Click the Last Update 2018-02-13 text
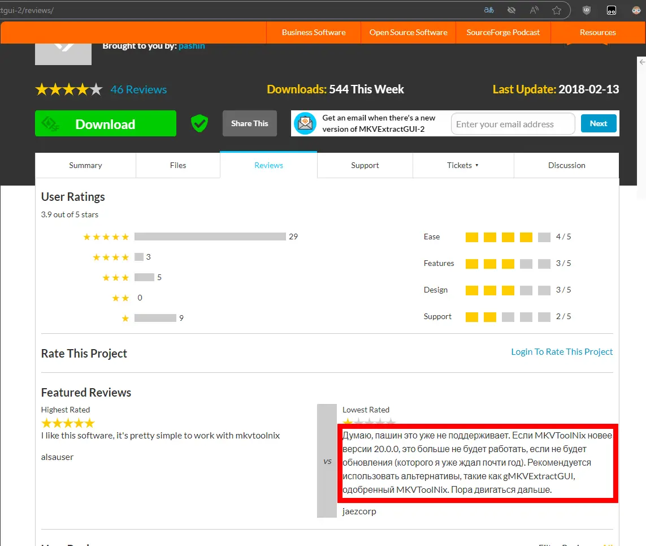646x546 pixels. pos(556,89)
